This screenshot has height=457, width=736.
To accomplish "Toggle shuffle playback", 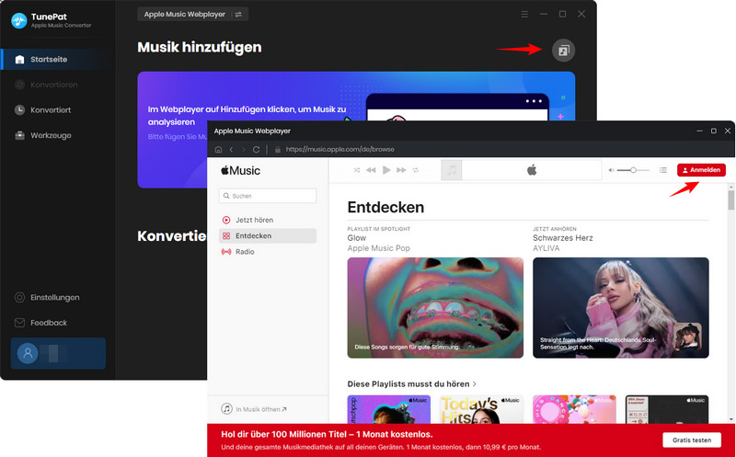I will tap(357, 170).
